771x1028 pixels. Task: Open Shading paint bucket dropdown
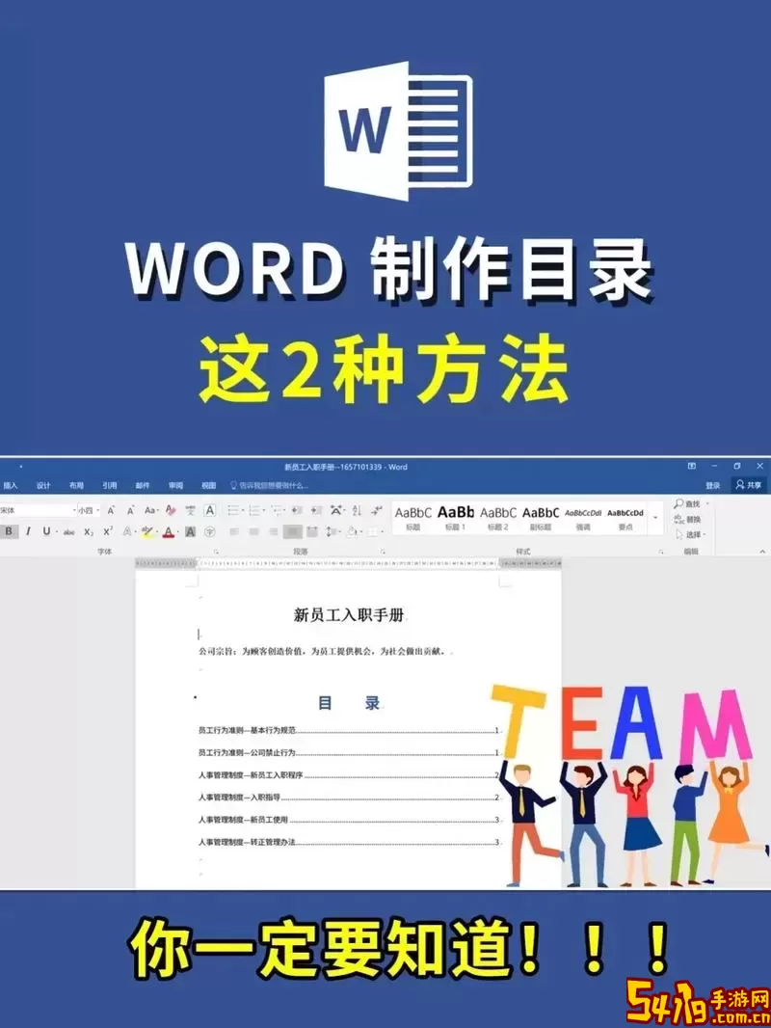pyautogui.click(x=355, y=531)
